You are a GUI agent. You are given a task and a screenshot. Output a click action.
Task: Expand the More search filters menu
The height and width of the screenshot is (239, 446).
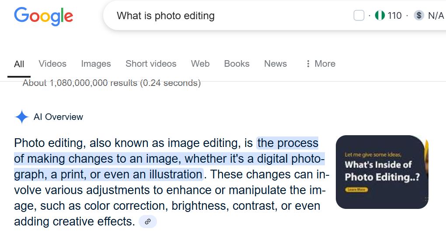point(321,64)
